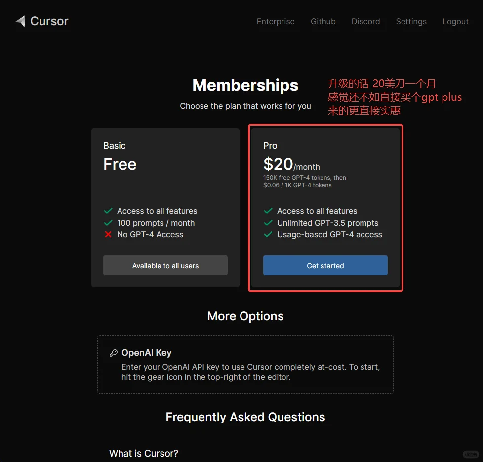Screen dimensions: 483x462
Task: Open the Enterprise nav link
Action: 276,22
